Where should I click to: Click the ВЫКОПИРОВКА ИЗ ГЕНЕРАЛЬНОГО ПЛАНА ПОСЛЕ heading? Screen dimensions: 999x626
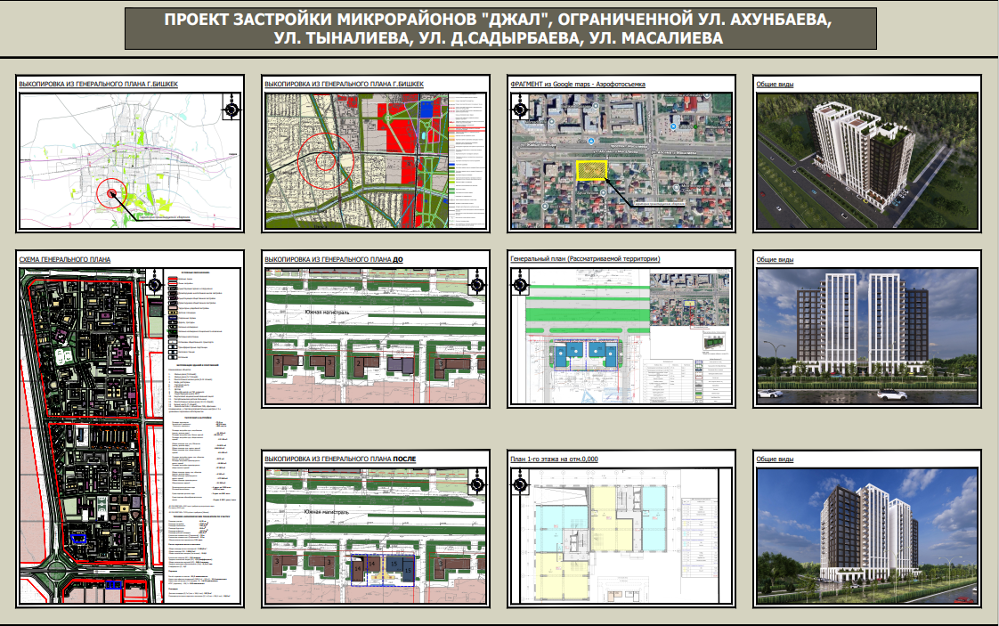341,459
